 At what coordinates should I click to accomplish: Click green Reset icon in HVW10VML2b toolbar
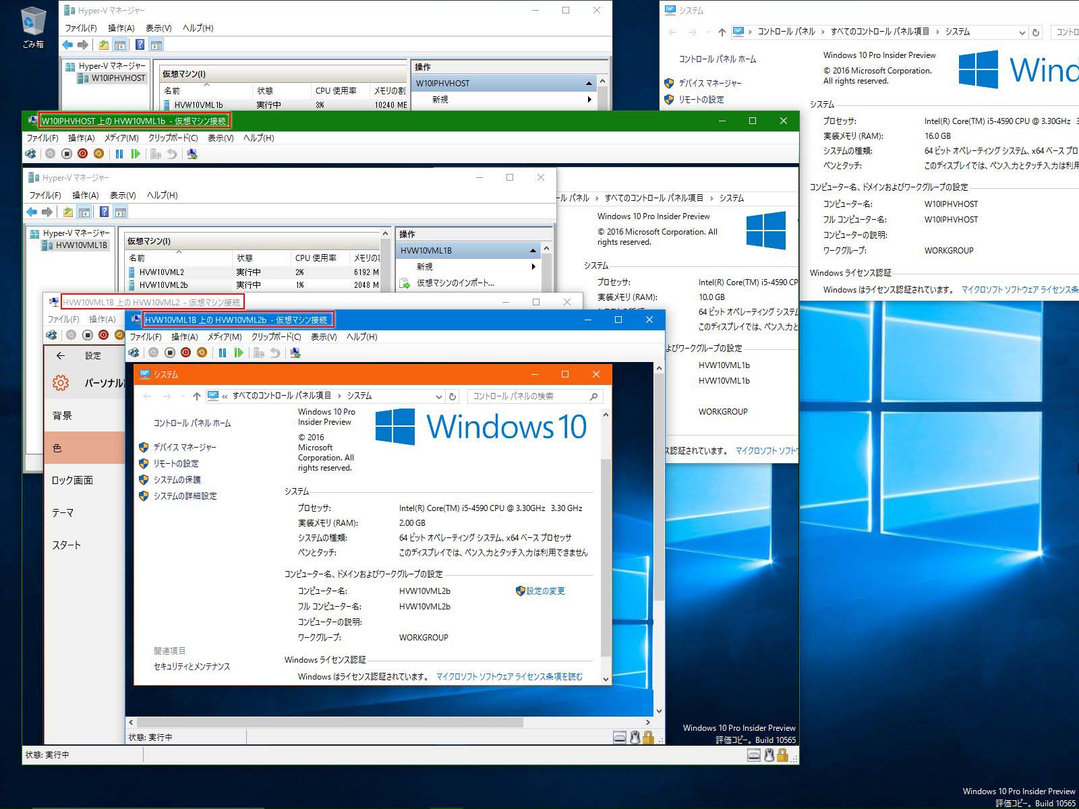tap(239, 353)
